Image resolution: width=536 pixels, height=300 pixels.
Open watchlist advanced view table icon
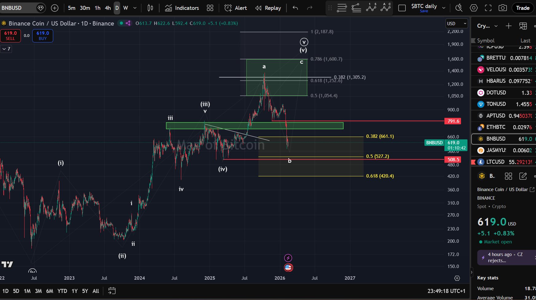coord(523,26)
